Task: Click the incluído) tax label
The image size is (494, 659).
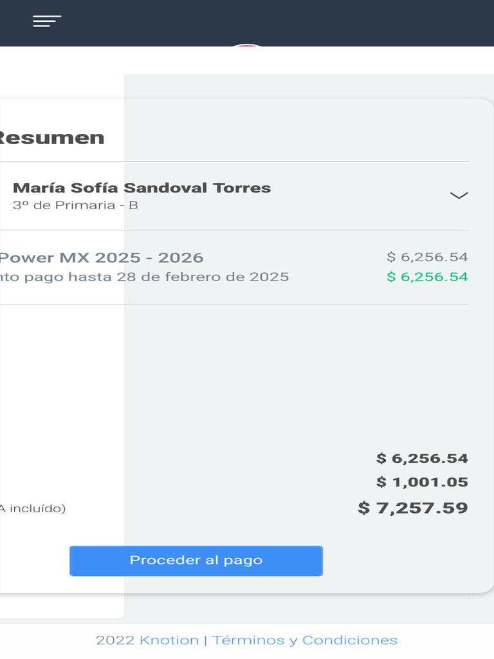Action: pos(33,508)
